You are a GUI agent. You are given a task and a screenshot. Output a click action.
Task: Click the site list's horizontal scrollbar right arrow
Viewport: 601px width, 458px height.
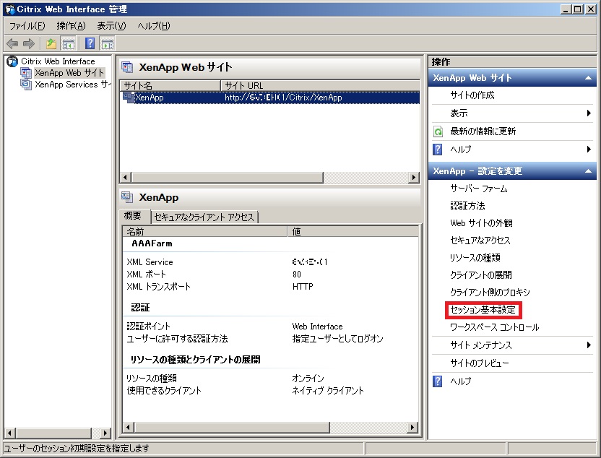[413, 178]
